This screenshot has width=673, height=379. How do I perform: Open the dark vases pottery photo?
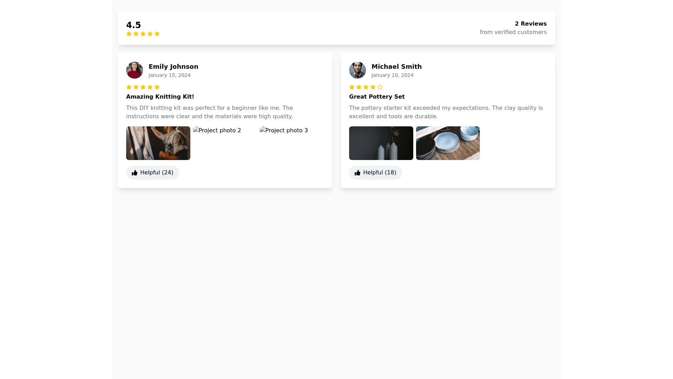pyautogui.click(x=381, y=143)
